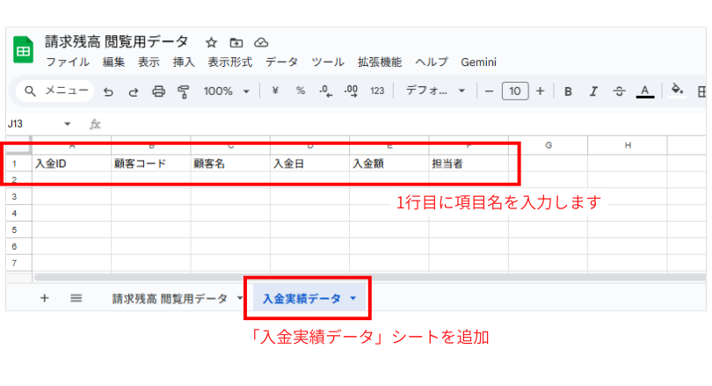Apply yen currency format
The height and width of the screenshot is (386, 712).
[275, 91]
